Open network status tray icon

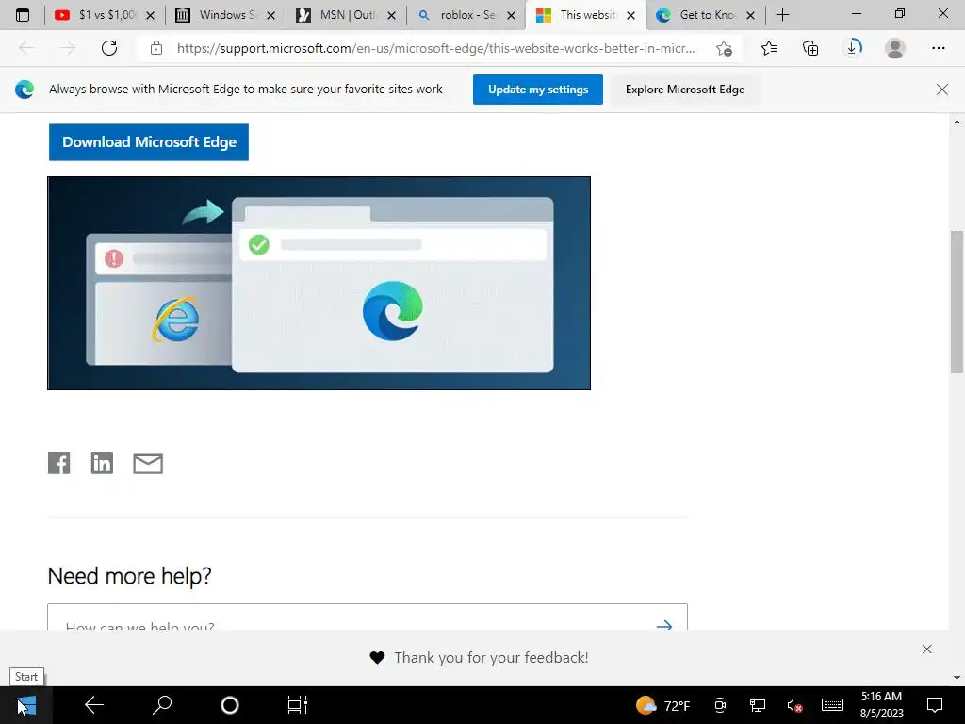758,705
